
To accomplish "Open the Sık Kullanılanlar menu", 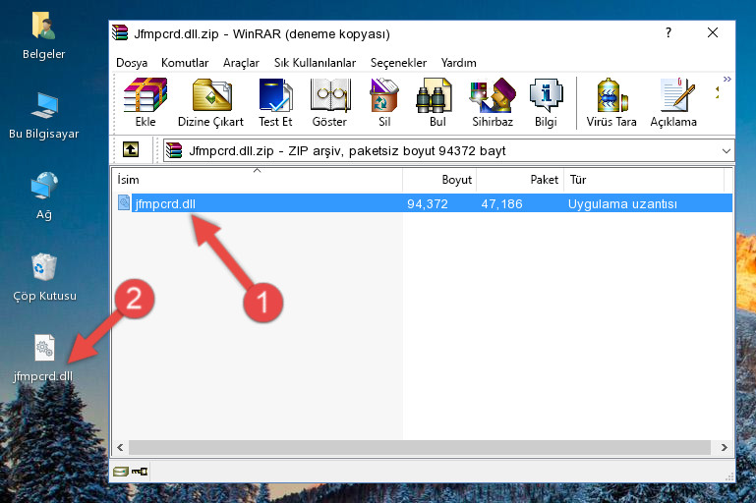I will [315, 63].
